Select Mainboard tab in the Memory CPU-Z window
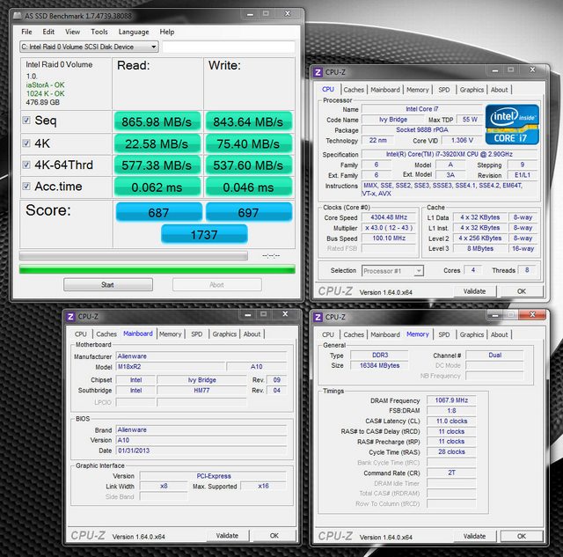This screenshot has width=563, height=557. click(x=385, y=334)
